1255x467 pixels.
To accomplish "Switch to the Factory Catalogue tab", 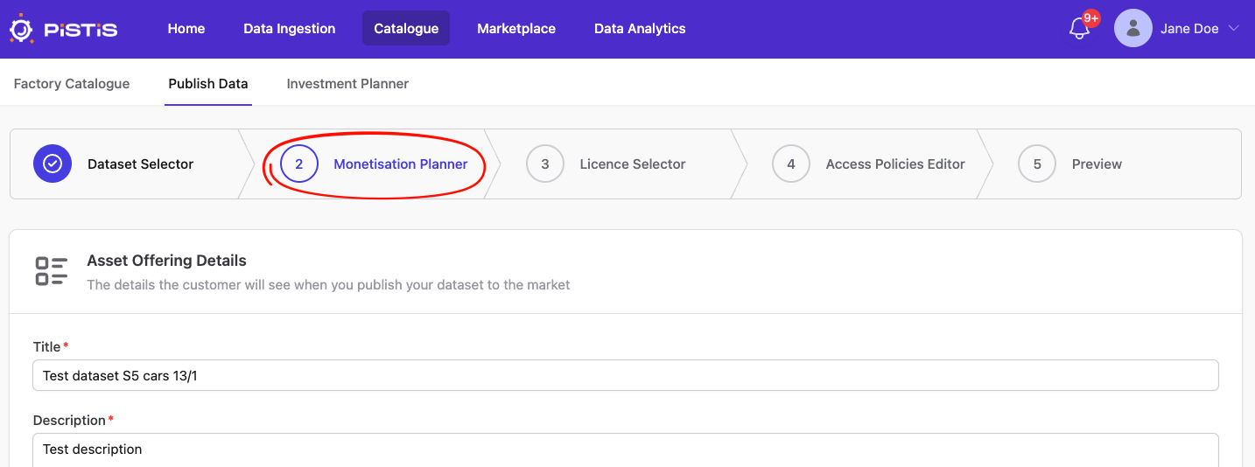I will pos(72,84).
